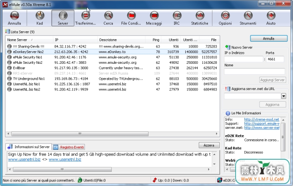Image resolution: width=293 pixels, height=186 pixels.
Task: Click the server list horizontal scrollbar
Action: pos(80,134)
